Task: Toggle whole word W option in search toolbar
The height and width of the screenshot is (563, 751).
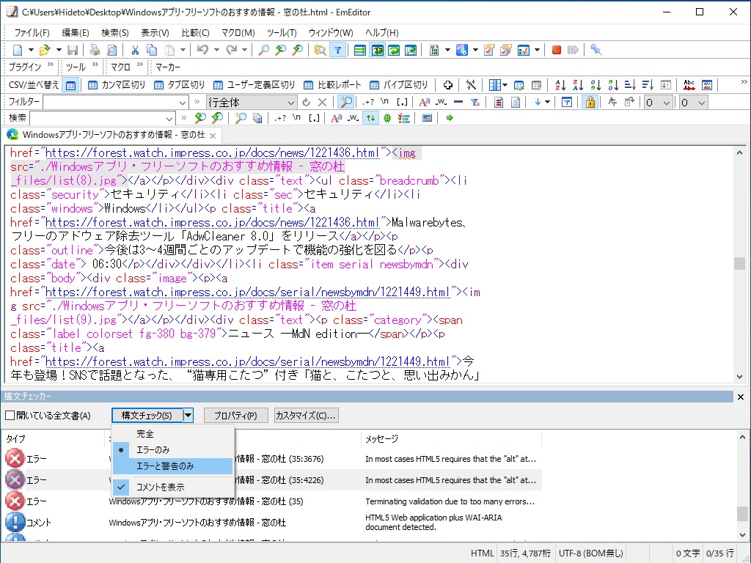Action: 353,118
